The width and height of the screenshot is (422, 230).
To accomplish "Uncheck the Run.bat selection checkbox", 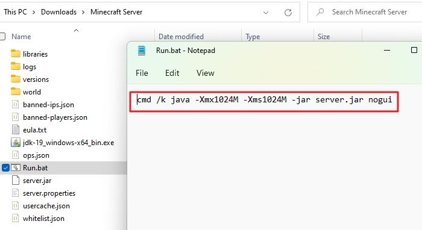I will click(5, 167).
